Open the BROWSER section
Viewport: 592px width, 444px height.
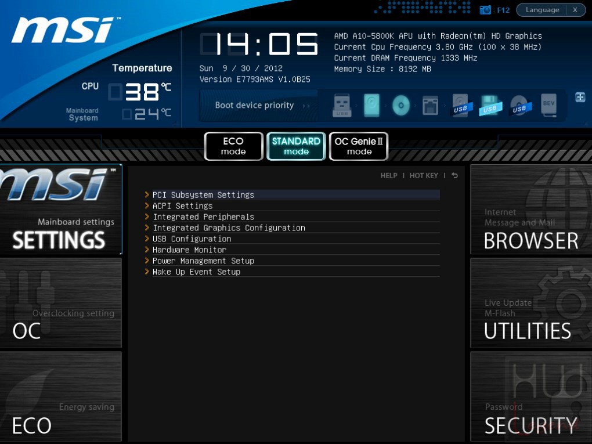click(x=531, y=210)
